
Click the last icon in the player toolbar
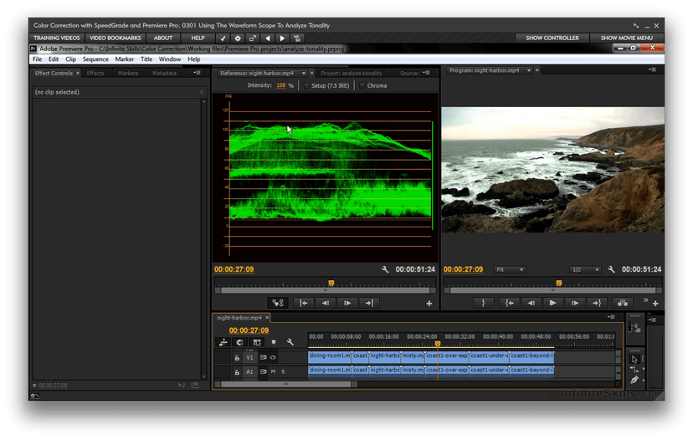point(297,38)
